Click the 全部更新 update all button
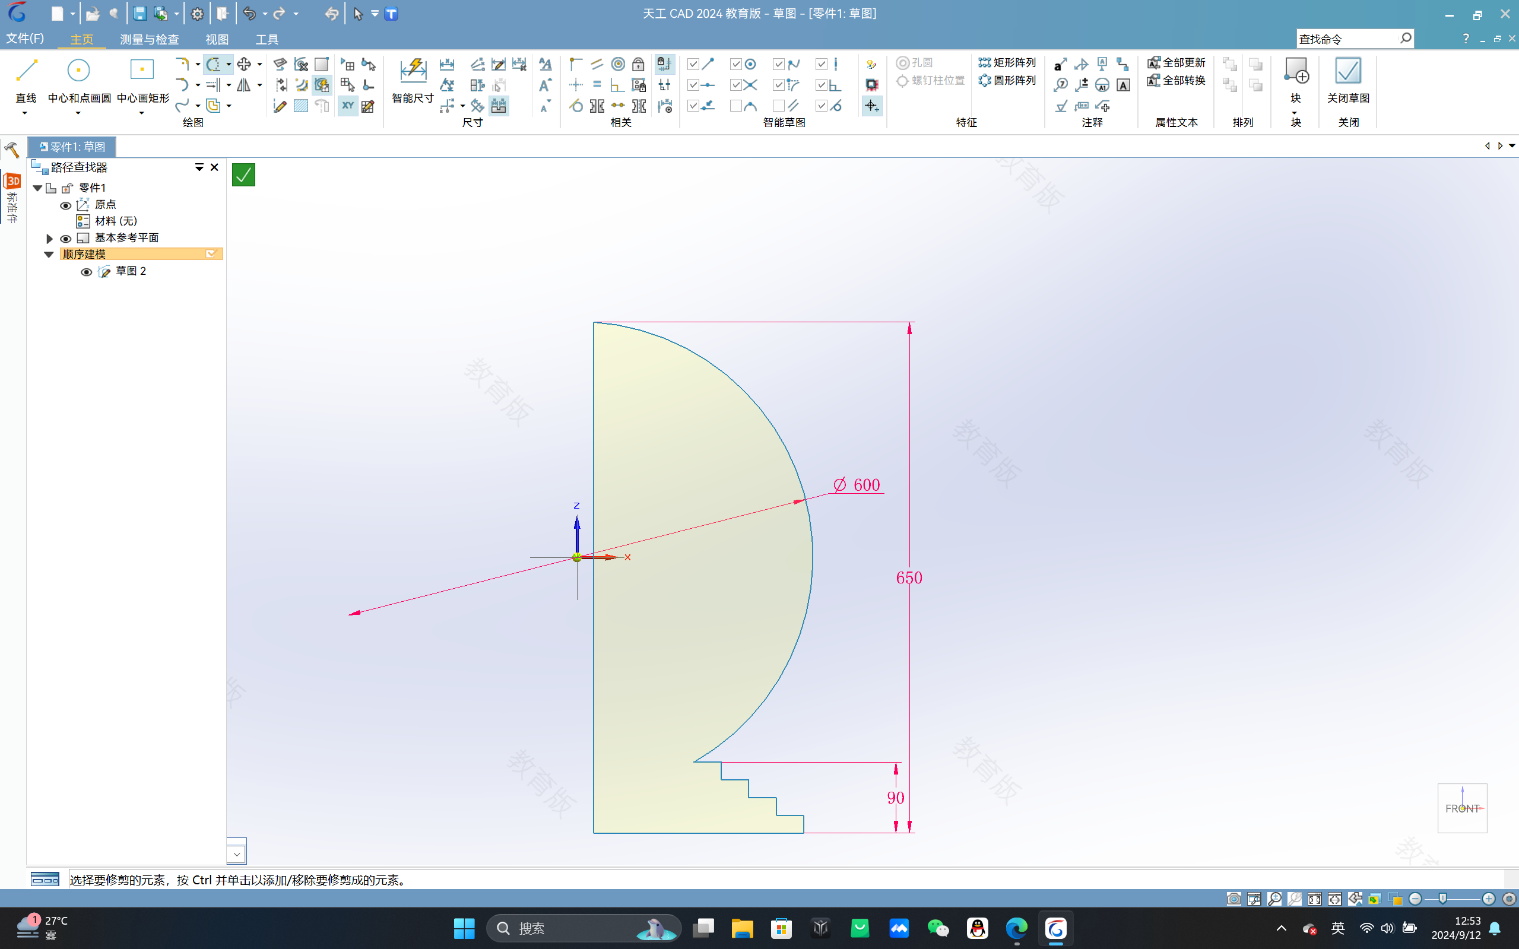Viewport: 1519px width, 949px height. [x=1177, y=62]
